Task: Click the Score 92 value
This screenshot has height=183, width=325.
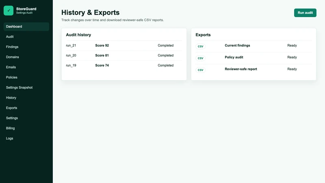Action: click(102, 46)
